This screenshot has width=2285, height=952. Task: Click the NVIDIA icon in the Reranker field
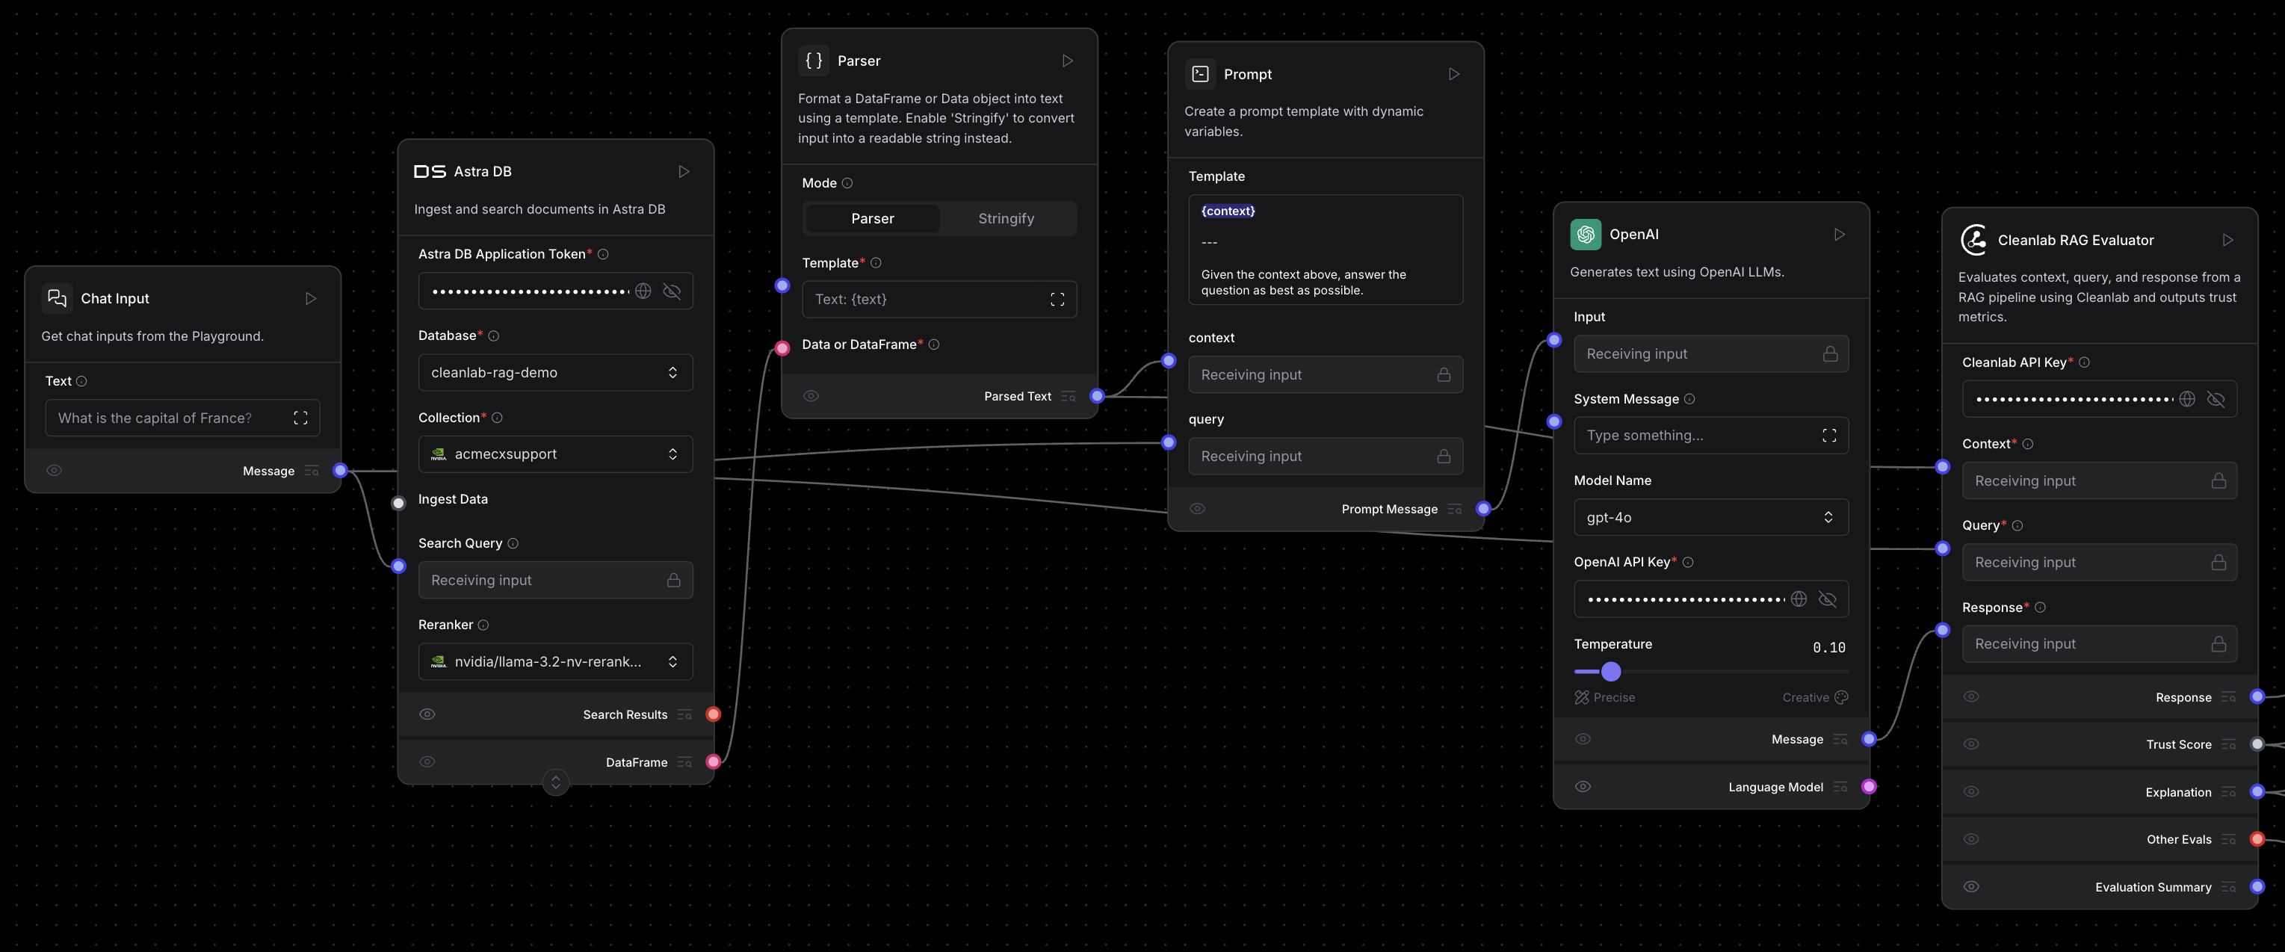tap(438, 661)
